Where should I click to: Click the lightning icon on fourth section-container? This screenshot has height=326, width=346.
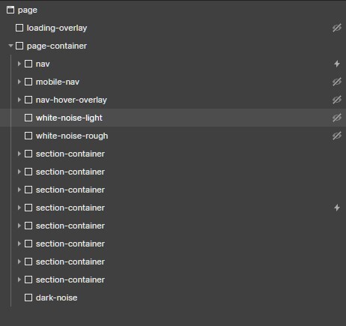point(337,208)
